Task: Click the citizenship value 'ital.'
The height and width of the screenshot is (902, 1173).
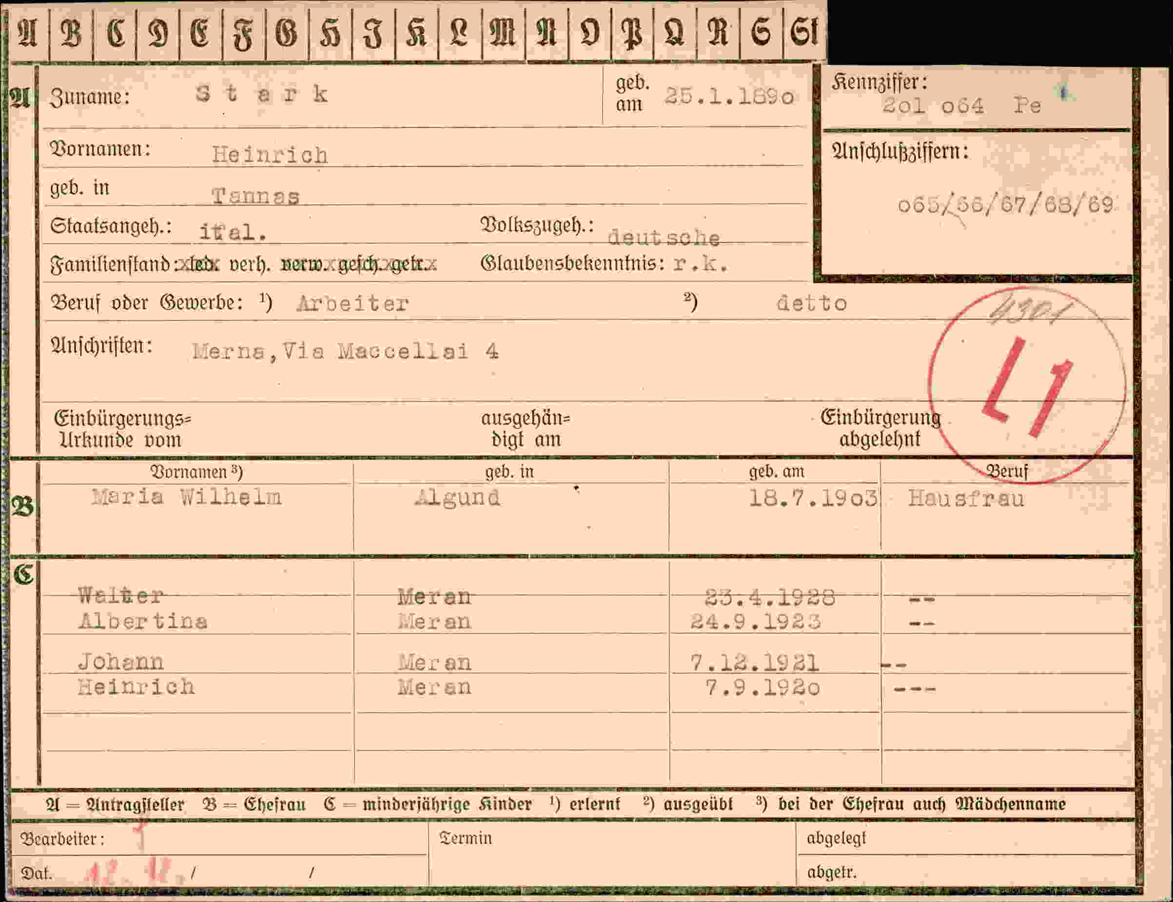Action: [233, 232]
